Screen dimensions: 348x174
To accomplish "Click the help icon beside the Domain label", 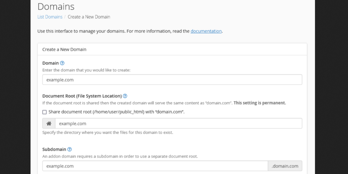I will point(62,63).
